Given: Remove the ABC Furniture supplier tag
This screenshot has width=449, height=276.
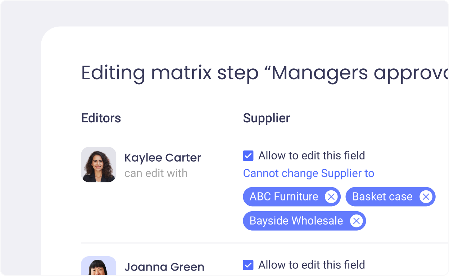Looking at the screenshot, I should tap(331, 197).
